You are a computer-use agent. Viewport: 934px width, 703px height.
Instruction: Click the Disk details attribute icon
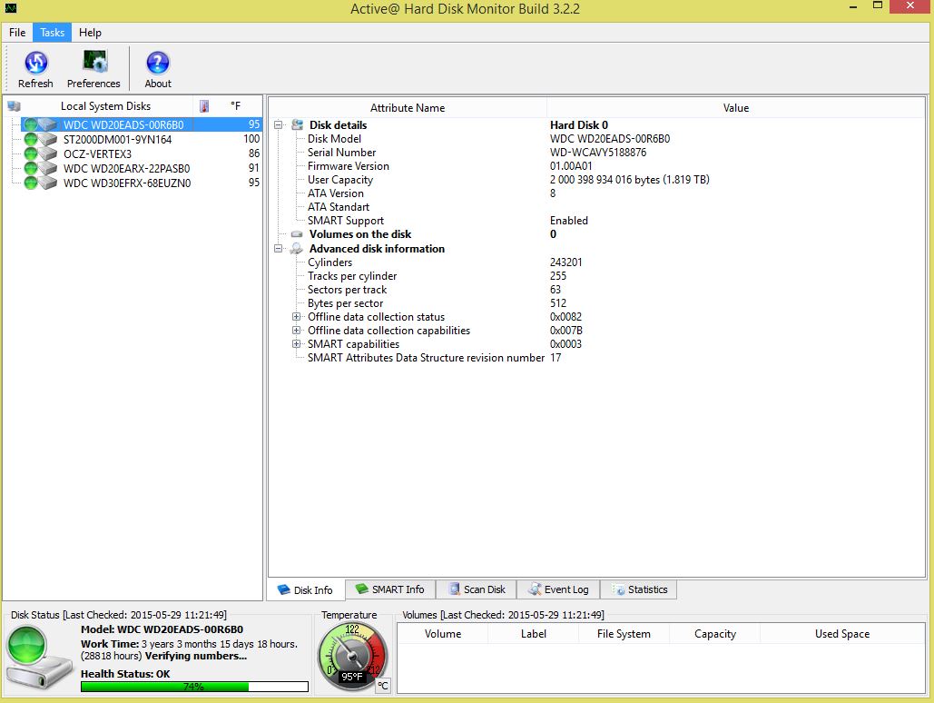295,124
